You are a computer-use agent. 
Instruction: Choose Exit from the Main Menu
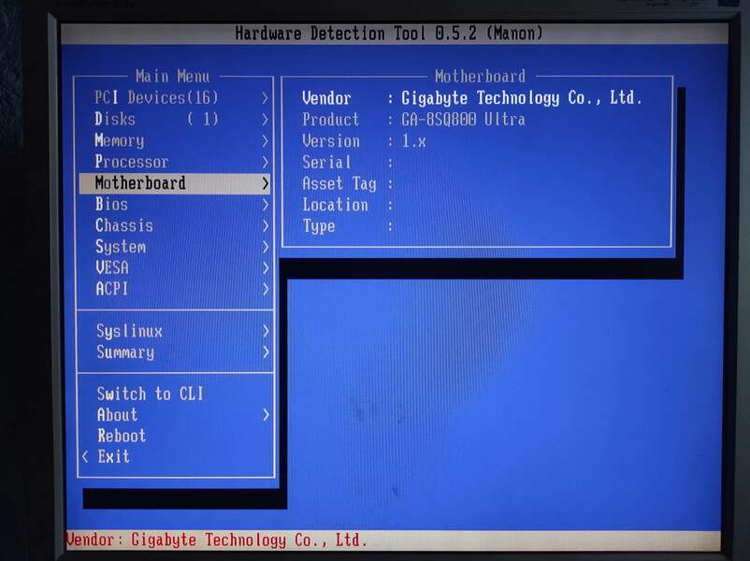click(175, 456)
